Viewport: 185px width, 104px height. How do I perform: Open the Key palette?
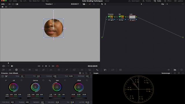click(x=105, y=70)
